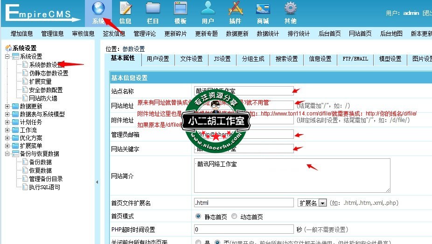This screenshot has height=244, width=432.
Task: Collapse the 备份与恢复数据 tree node
Action: 7,154
